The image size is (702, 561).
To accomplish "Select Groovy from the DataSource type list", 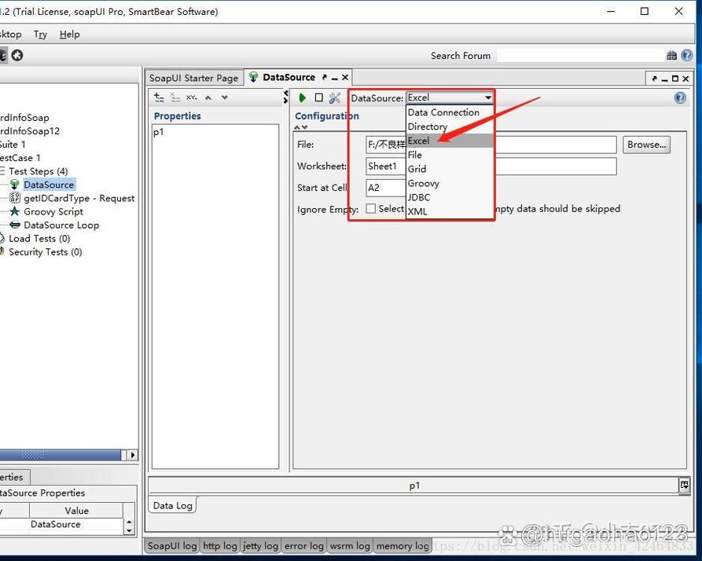I will pos(450,183).
